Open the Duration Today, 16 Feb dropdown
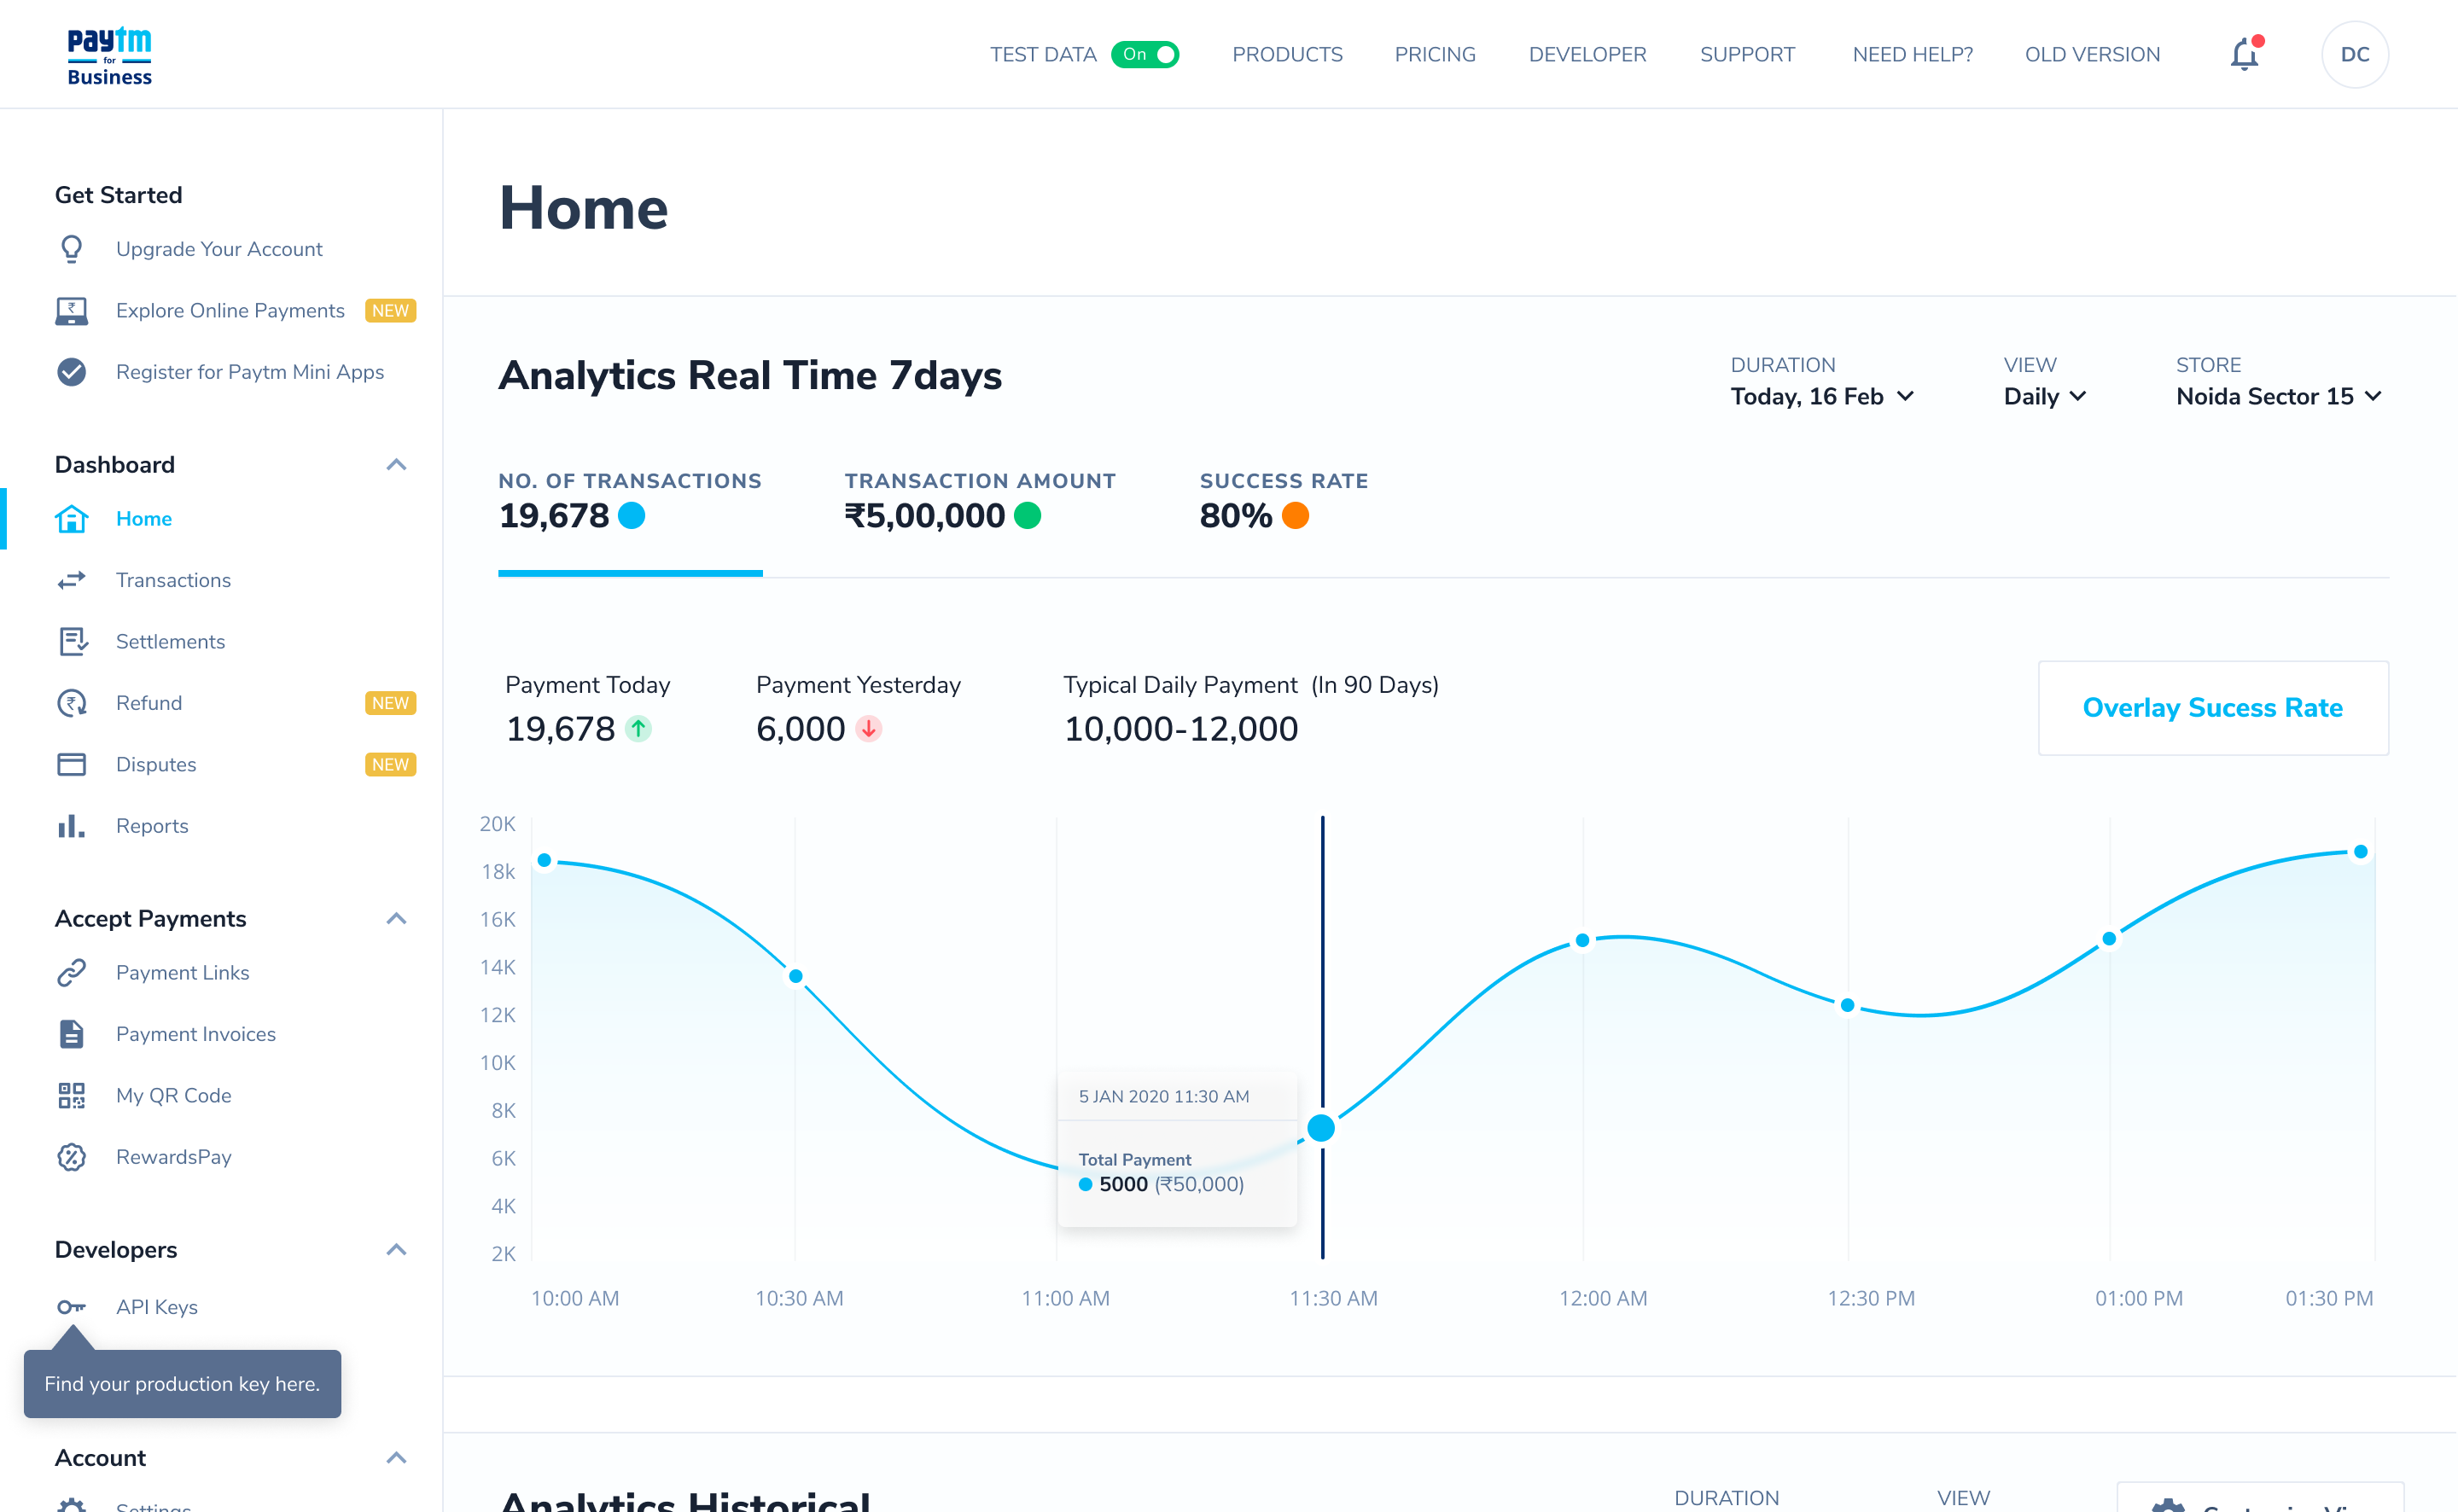2458x1512 pixels. (1822, 397)
